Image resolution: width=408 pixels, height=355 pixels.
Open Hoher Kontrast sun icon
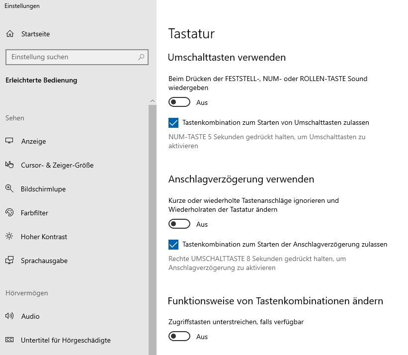[9, 236]
